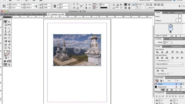Switch to Normal view mode in toolbox
This screenshot has width=185, height=104.
pyautogui.click(x=5, y=64)
